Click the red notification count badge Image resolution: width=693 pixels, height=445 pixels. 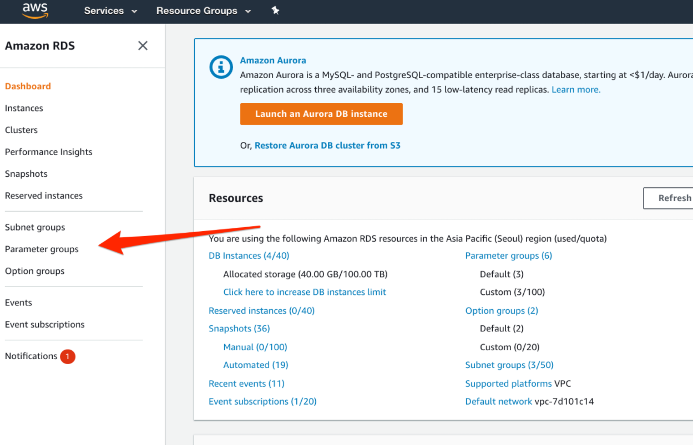pos(68,357)
